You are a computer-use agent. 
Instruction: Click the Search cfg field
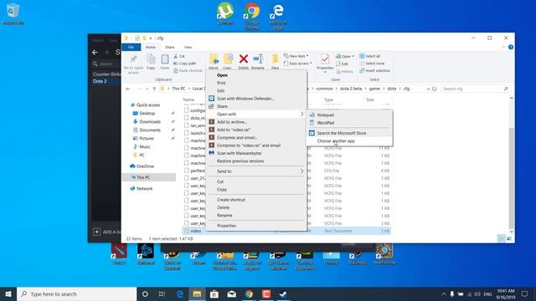(475, 89)
